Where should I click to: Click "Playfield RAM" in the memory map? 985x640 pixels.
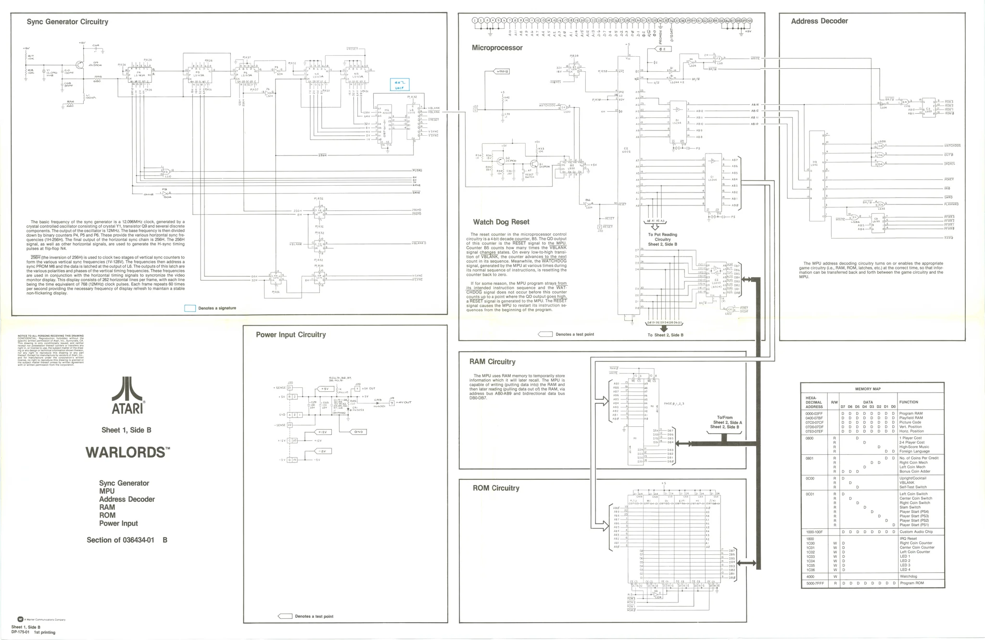coord(912,418)
